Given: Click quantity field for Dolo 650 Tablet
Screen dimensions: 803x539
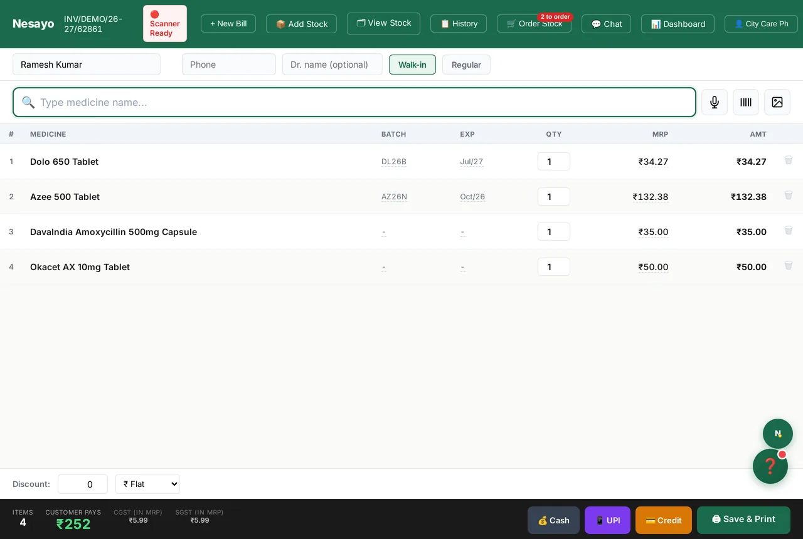Looking at the screenshot, I should 554,162.
